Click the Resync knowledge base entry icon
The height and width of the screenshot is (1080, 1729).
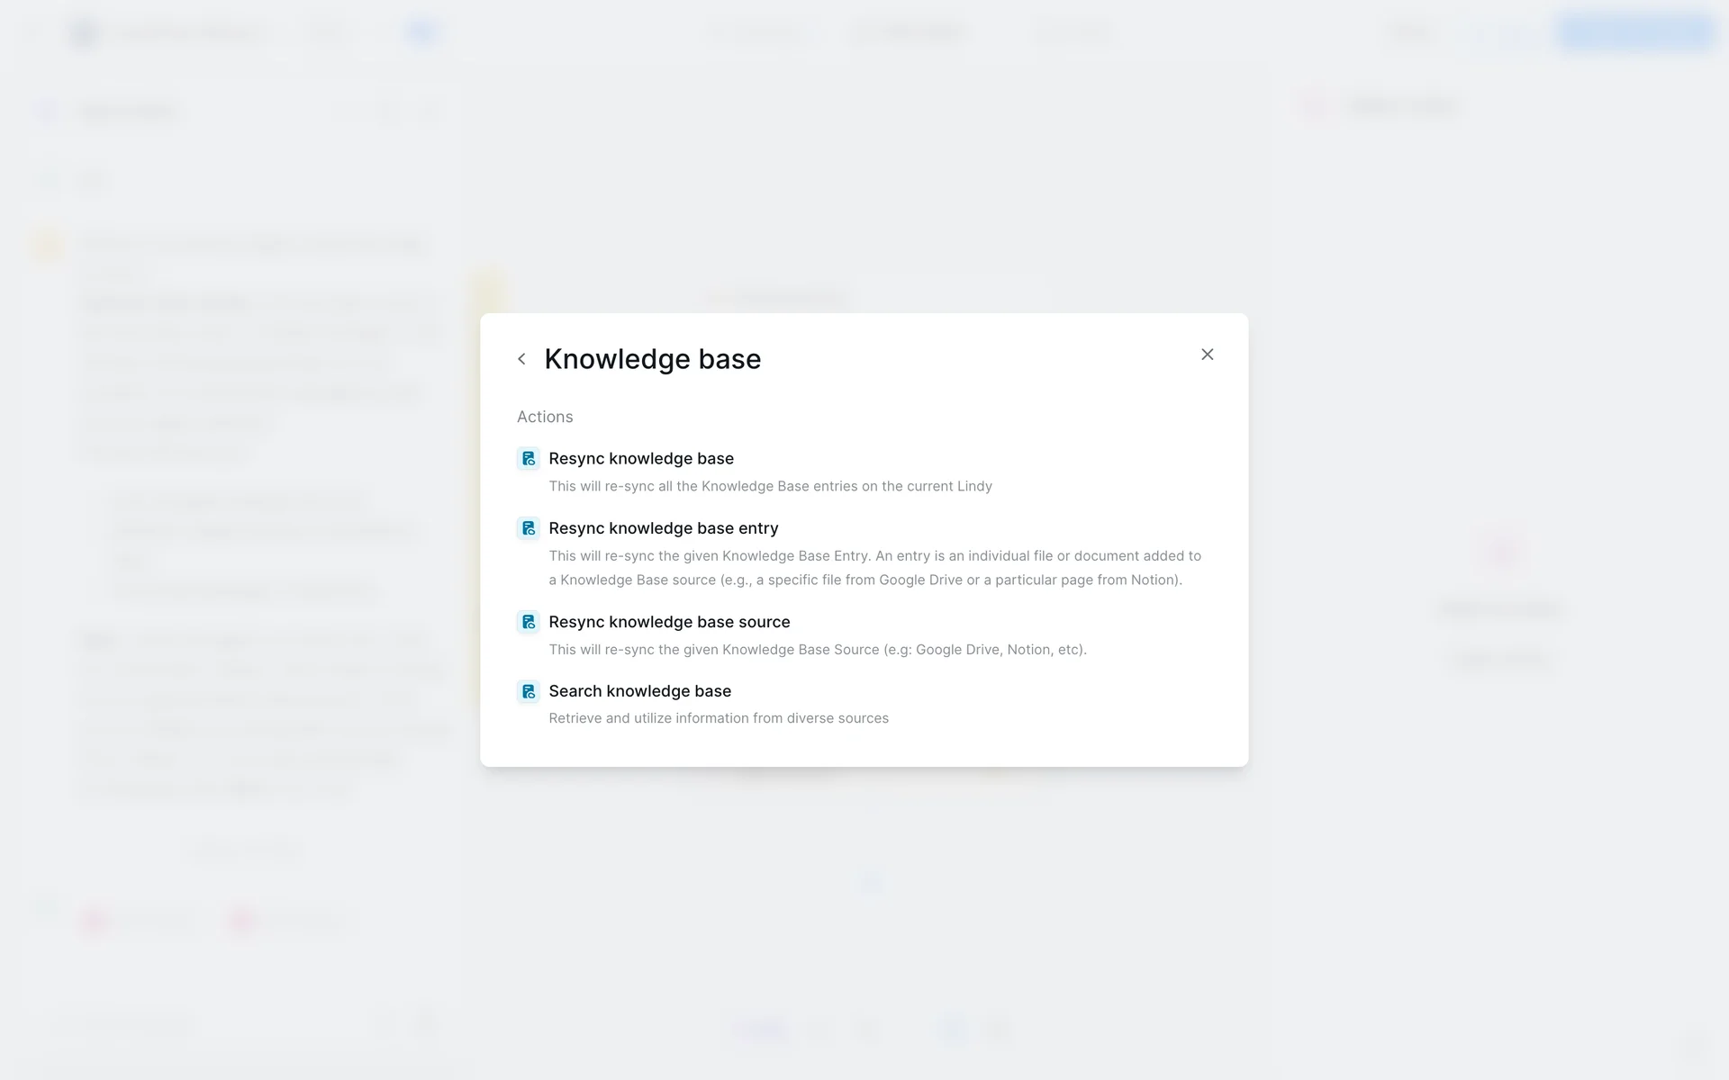[529, 528]
